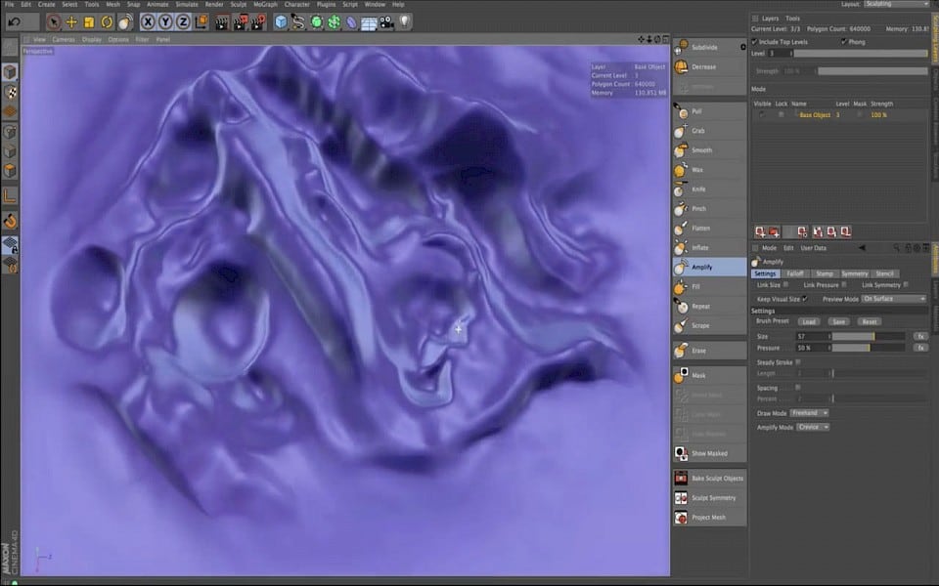Activate the Scale tool

tap(89, 22)
